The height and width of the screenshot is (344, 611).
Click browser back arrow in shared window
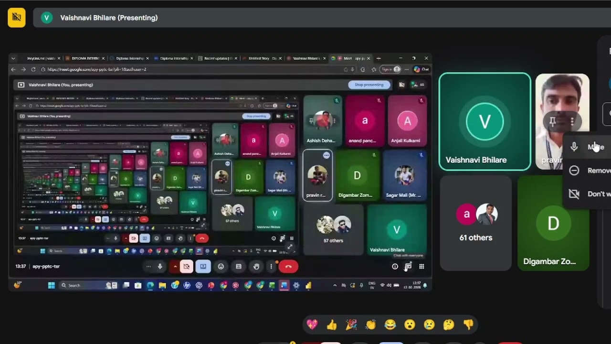pos(13,69)
